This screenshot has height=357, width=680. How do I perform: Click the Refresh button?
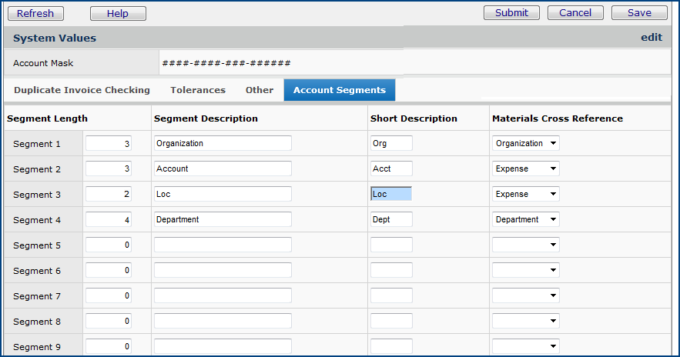[x=35, y=13]
